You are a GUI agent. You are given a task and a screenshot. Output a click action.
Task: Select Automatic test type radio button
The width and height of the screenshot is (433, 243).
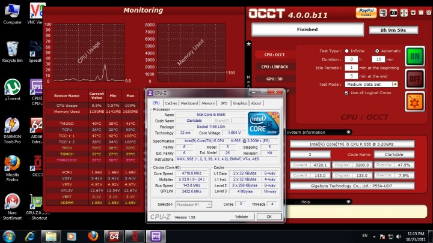[x=377, y=51]
